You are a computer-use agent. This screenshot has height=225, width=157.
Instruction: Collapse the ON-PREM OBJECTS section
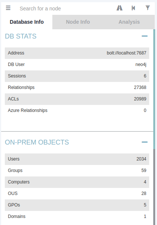pos(145,142)
